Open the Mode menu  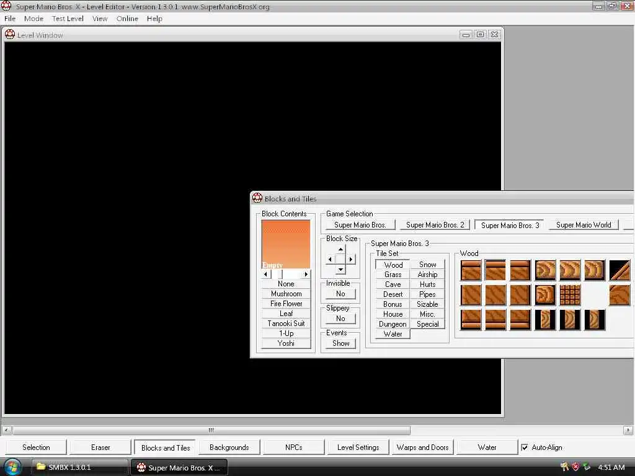[33, 19]
